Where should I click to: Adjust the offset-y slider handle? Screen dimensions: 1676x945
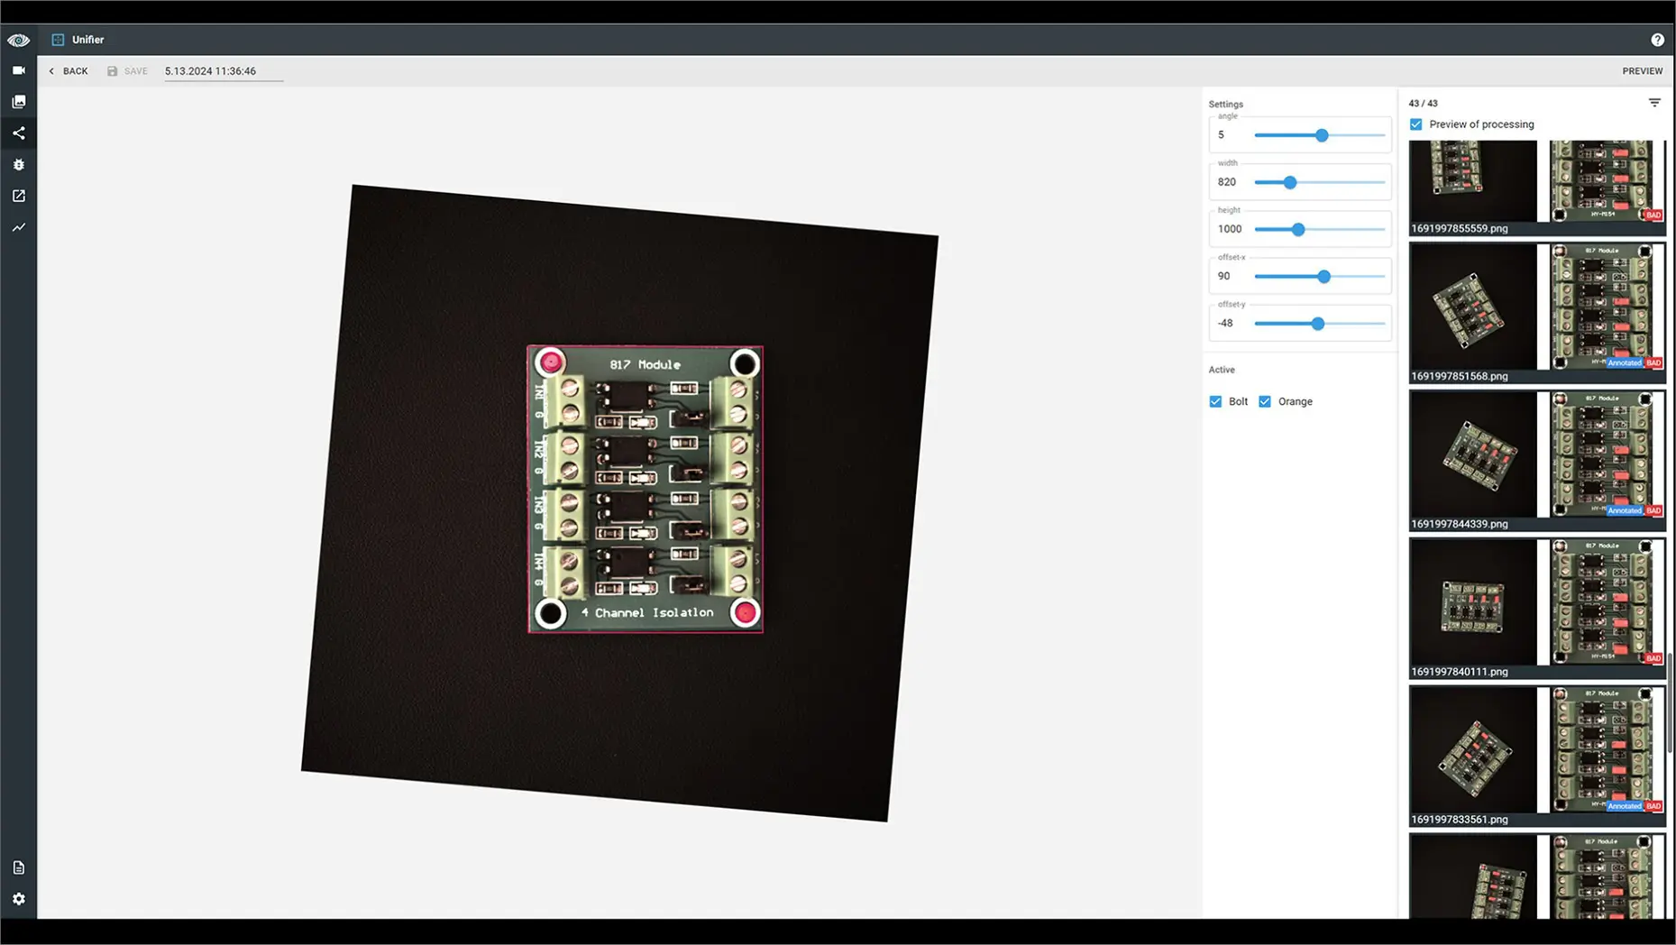pyautogui.click(x=1317, y=323)
